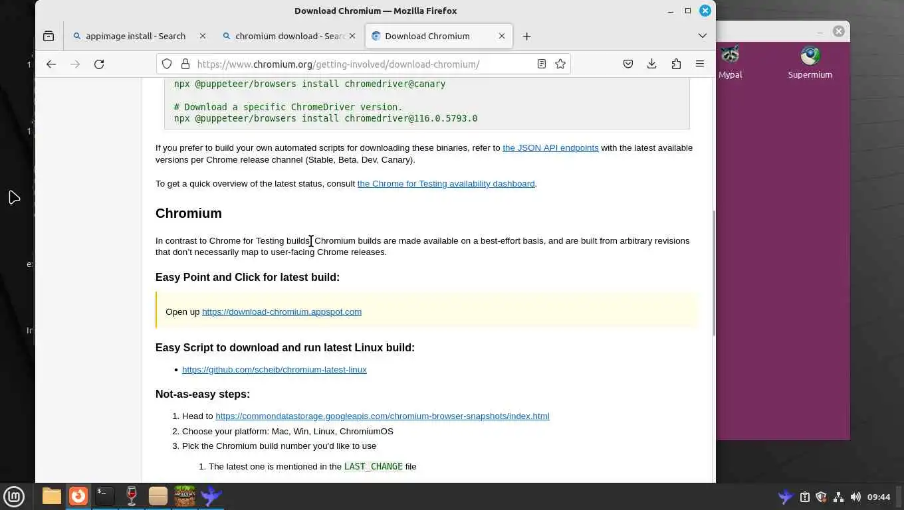
Task: Open the clipboard notification tray icon
Action: [x=804, y=497]
